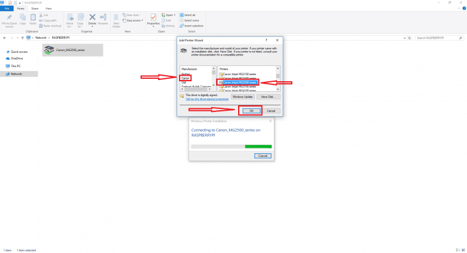Click the Windows Update button
This screenshot has width=467, height=253.
point(242,97)
